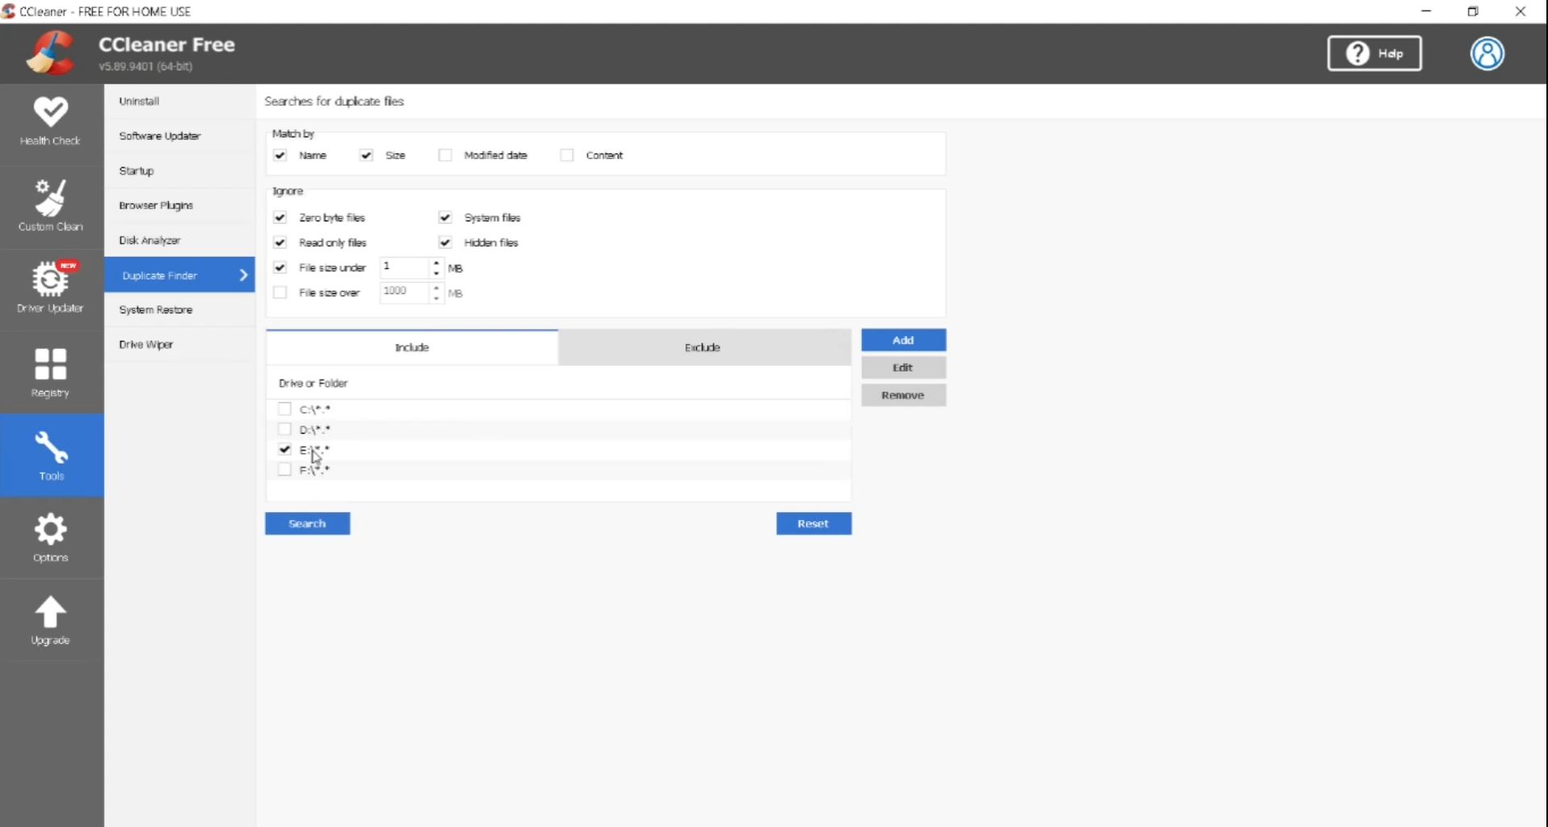The image size is (1548, 827).
Task: Expand the Duplicate Finder chevron arrow
Action: (x=243, y=275)
